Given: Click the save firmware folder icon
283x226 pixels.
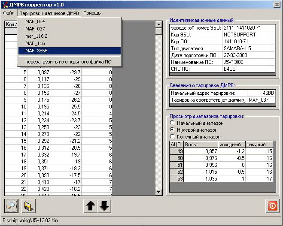Looking at the screenshot, I should (x=28, y=206).
